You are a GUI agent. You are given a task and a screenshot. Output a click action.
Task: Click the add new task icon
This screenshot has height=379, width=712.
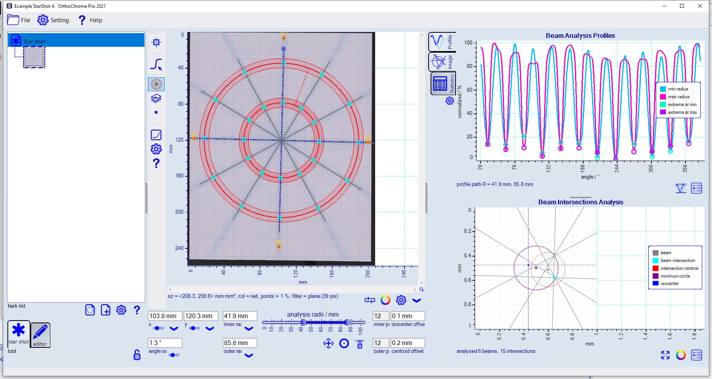point(105,310)
